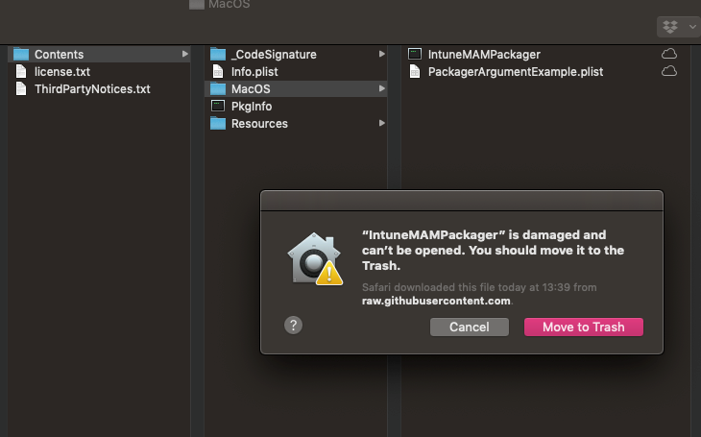Image resolution: width=701 pixels, height=437 pixels.
Task: Select _CodeSignature folder name
Action: [x=274, y=54]
